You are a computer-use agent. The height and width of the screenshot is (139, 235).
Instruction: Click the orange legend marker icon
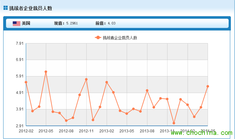(98, 38)
